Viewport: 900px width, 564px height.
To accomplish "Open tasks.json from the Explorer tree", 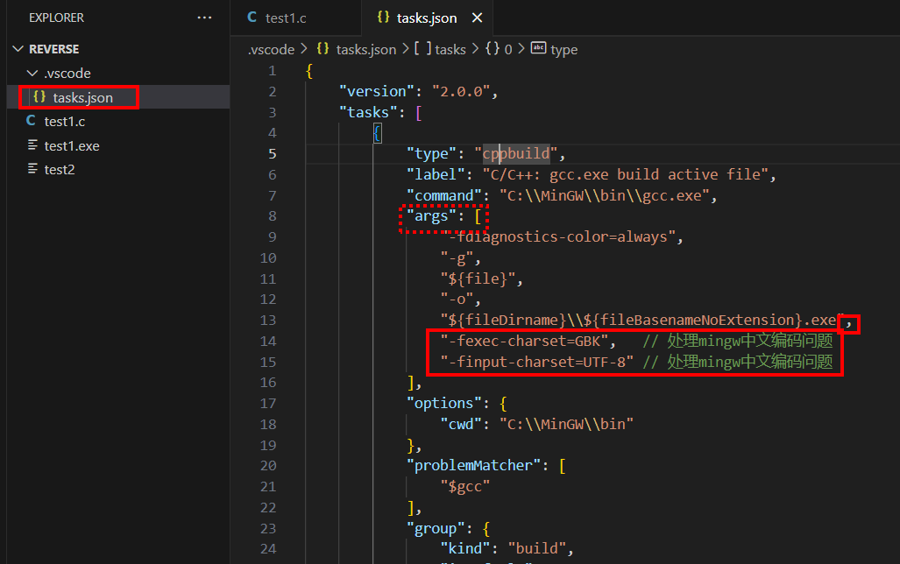I will pos(83,97).
